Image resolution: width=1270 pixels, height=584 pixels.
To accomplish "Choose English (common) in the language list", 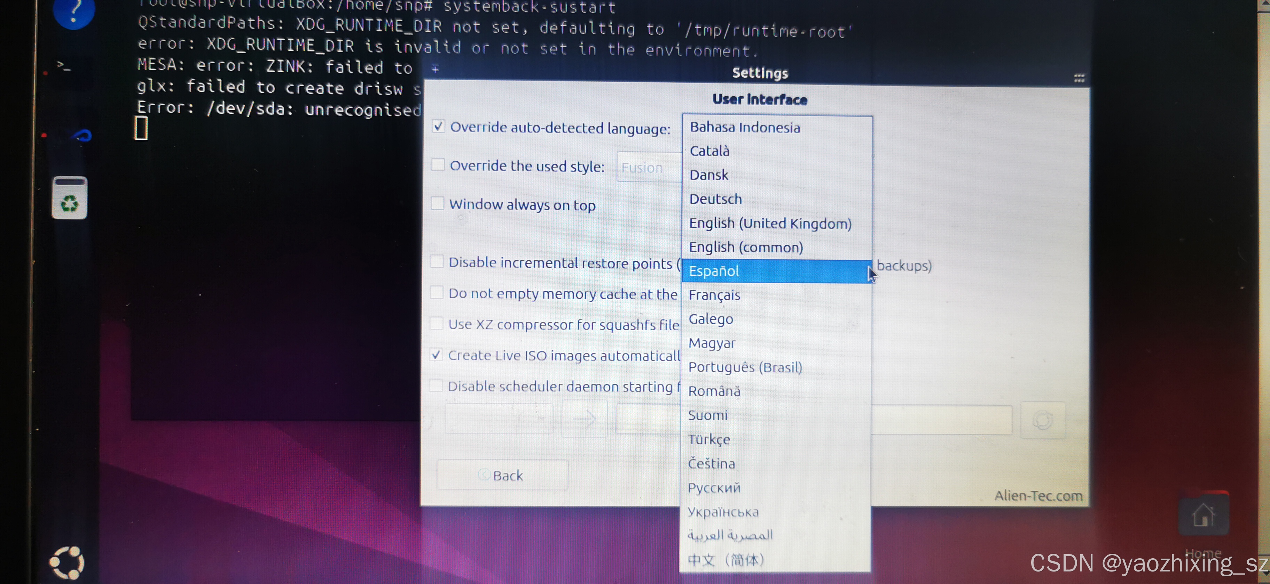I will pos(745,247).
